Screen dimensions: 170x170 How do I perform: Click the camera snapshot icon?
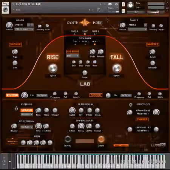[110, 5]
